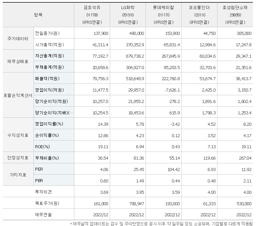Click the 롯데케미칼 company header
The width and height of the screenshot is (256, 226).
tap(164, 15)
